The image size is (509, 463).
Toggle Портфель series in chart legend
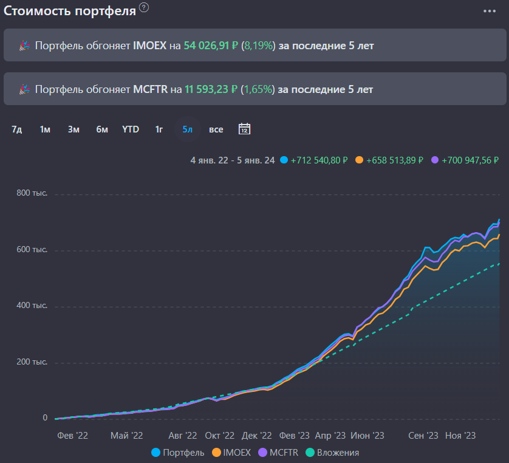click(x=178, y=453)
